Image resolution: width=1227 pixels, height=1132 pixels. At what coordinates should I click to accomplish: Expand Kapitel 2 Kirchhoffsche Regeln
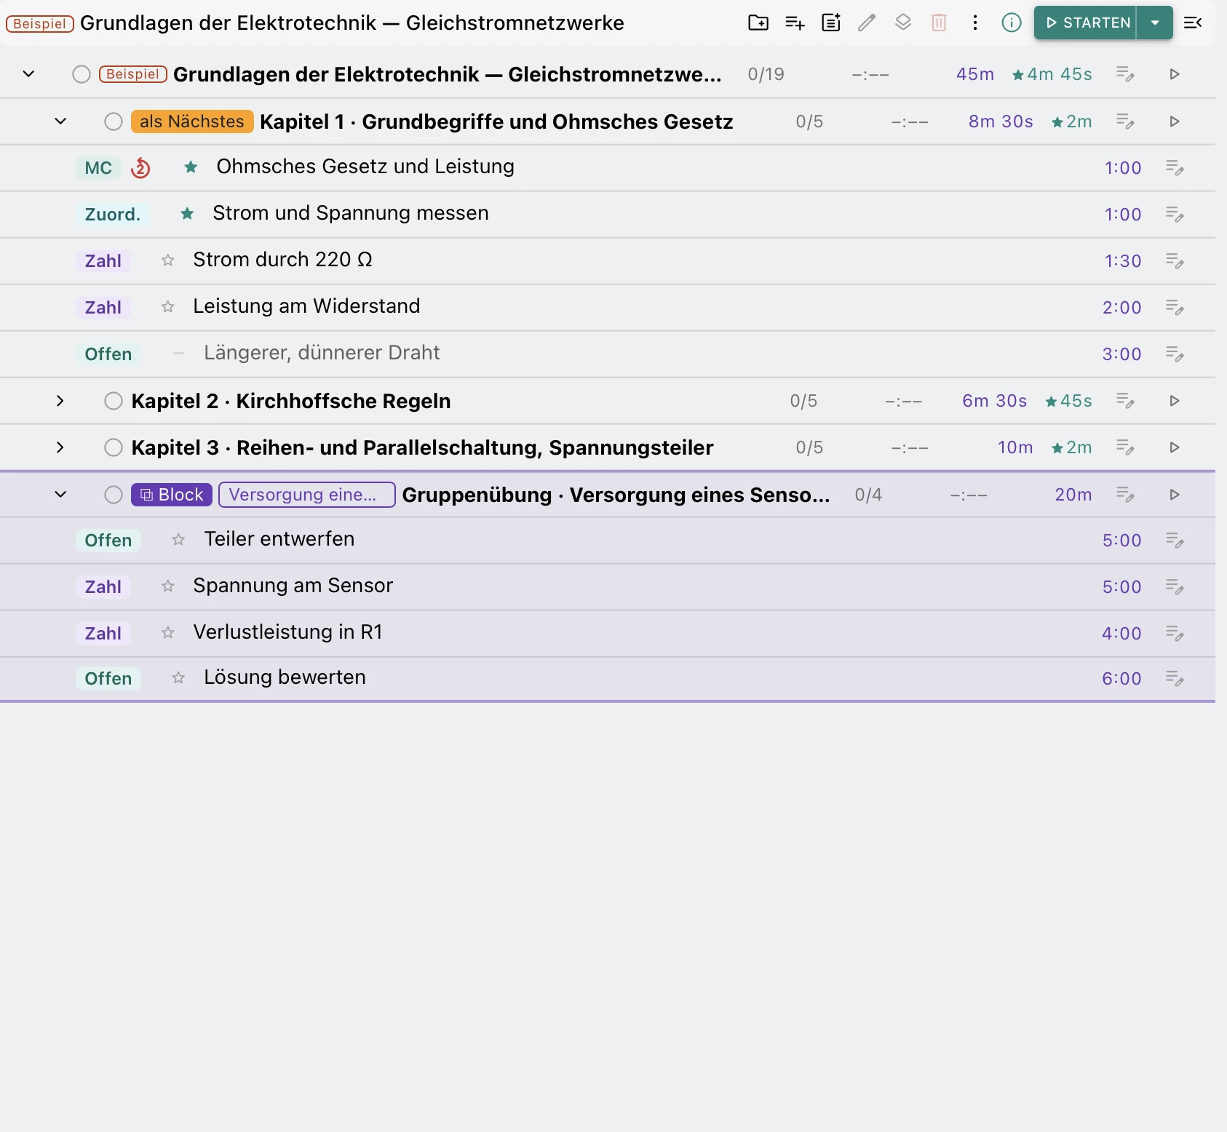pos(60,401)
